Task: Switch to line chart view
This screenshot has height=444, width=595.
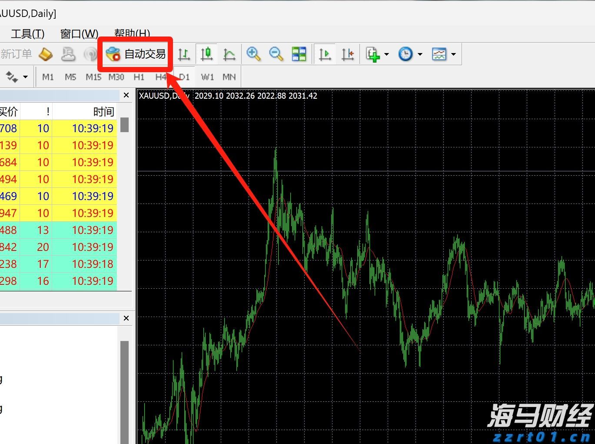Action: point(229,54)
